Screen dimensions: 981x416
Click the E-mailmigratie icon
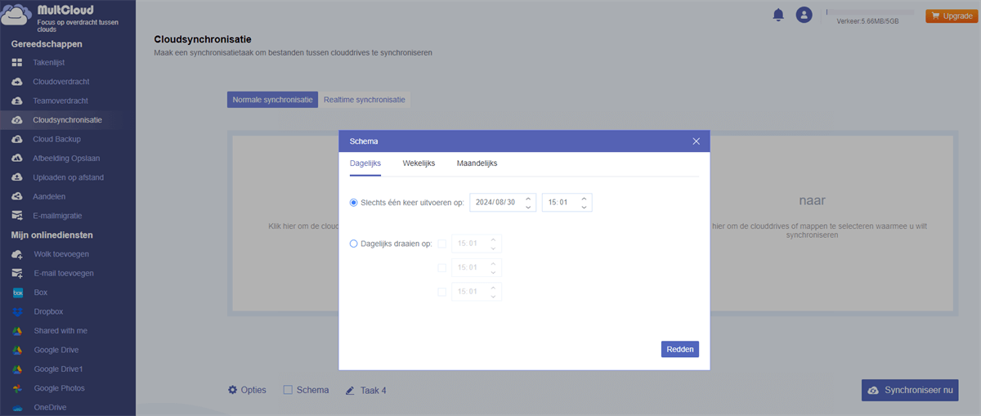pyautogui.click(x=17, y=216)
